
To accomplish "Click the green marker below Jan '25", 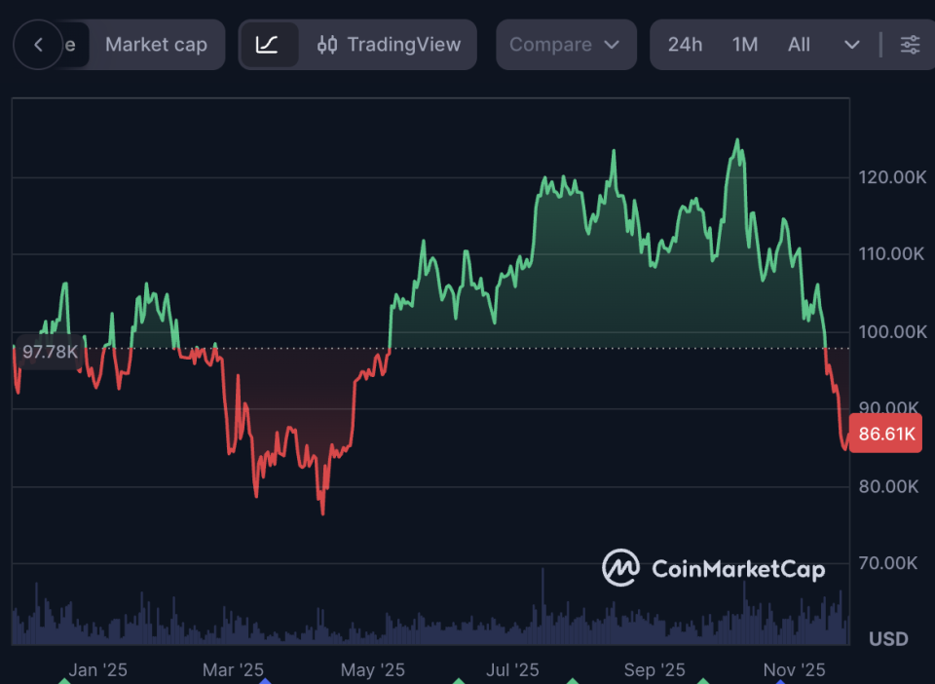I will [64, 681].
